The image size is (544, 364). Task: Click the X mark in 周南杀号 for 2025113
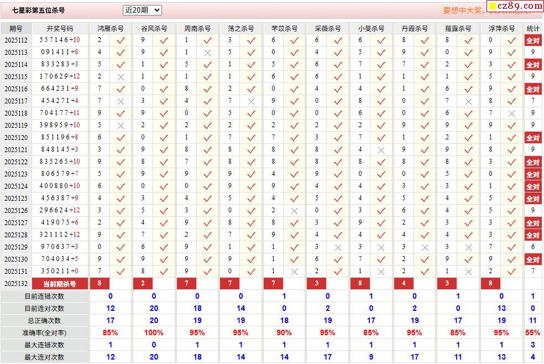click(207, 53)
